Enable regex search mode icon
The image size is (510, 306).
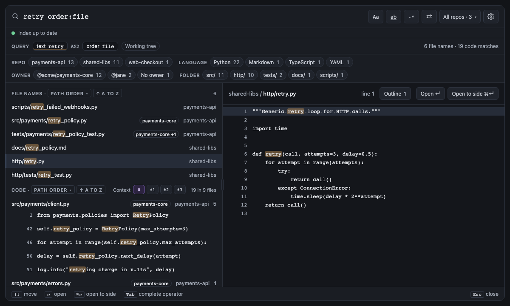pyautogui.click(x=411, y=17)
